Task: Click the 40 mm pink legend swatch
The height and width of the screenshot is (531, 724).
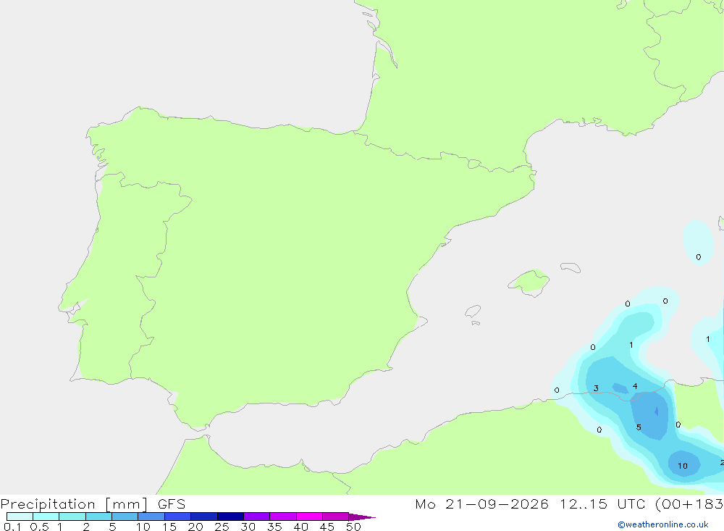Action: point(309,517)
